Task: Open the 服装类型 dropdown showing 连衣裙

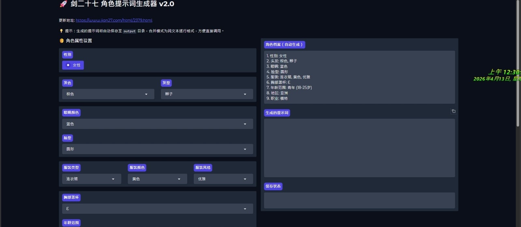Action: pyautogui.click(x=92, y=179)
